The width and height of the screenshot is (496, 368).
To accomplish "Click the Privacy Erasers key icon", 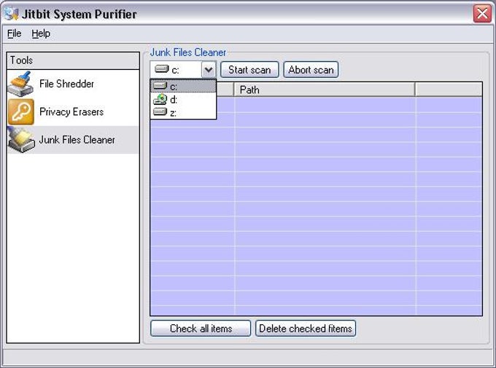I will pos(21,111).
